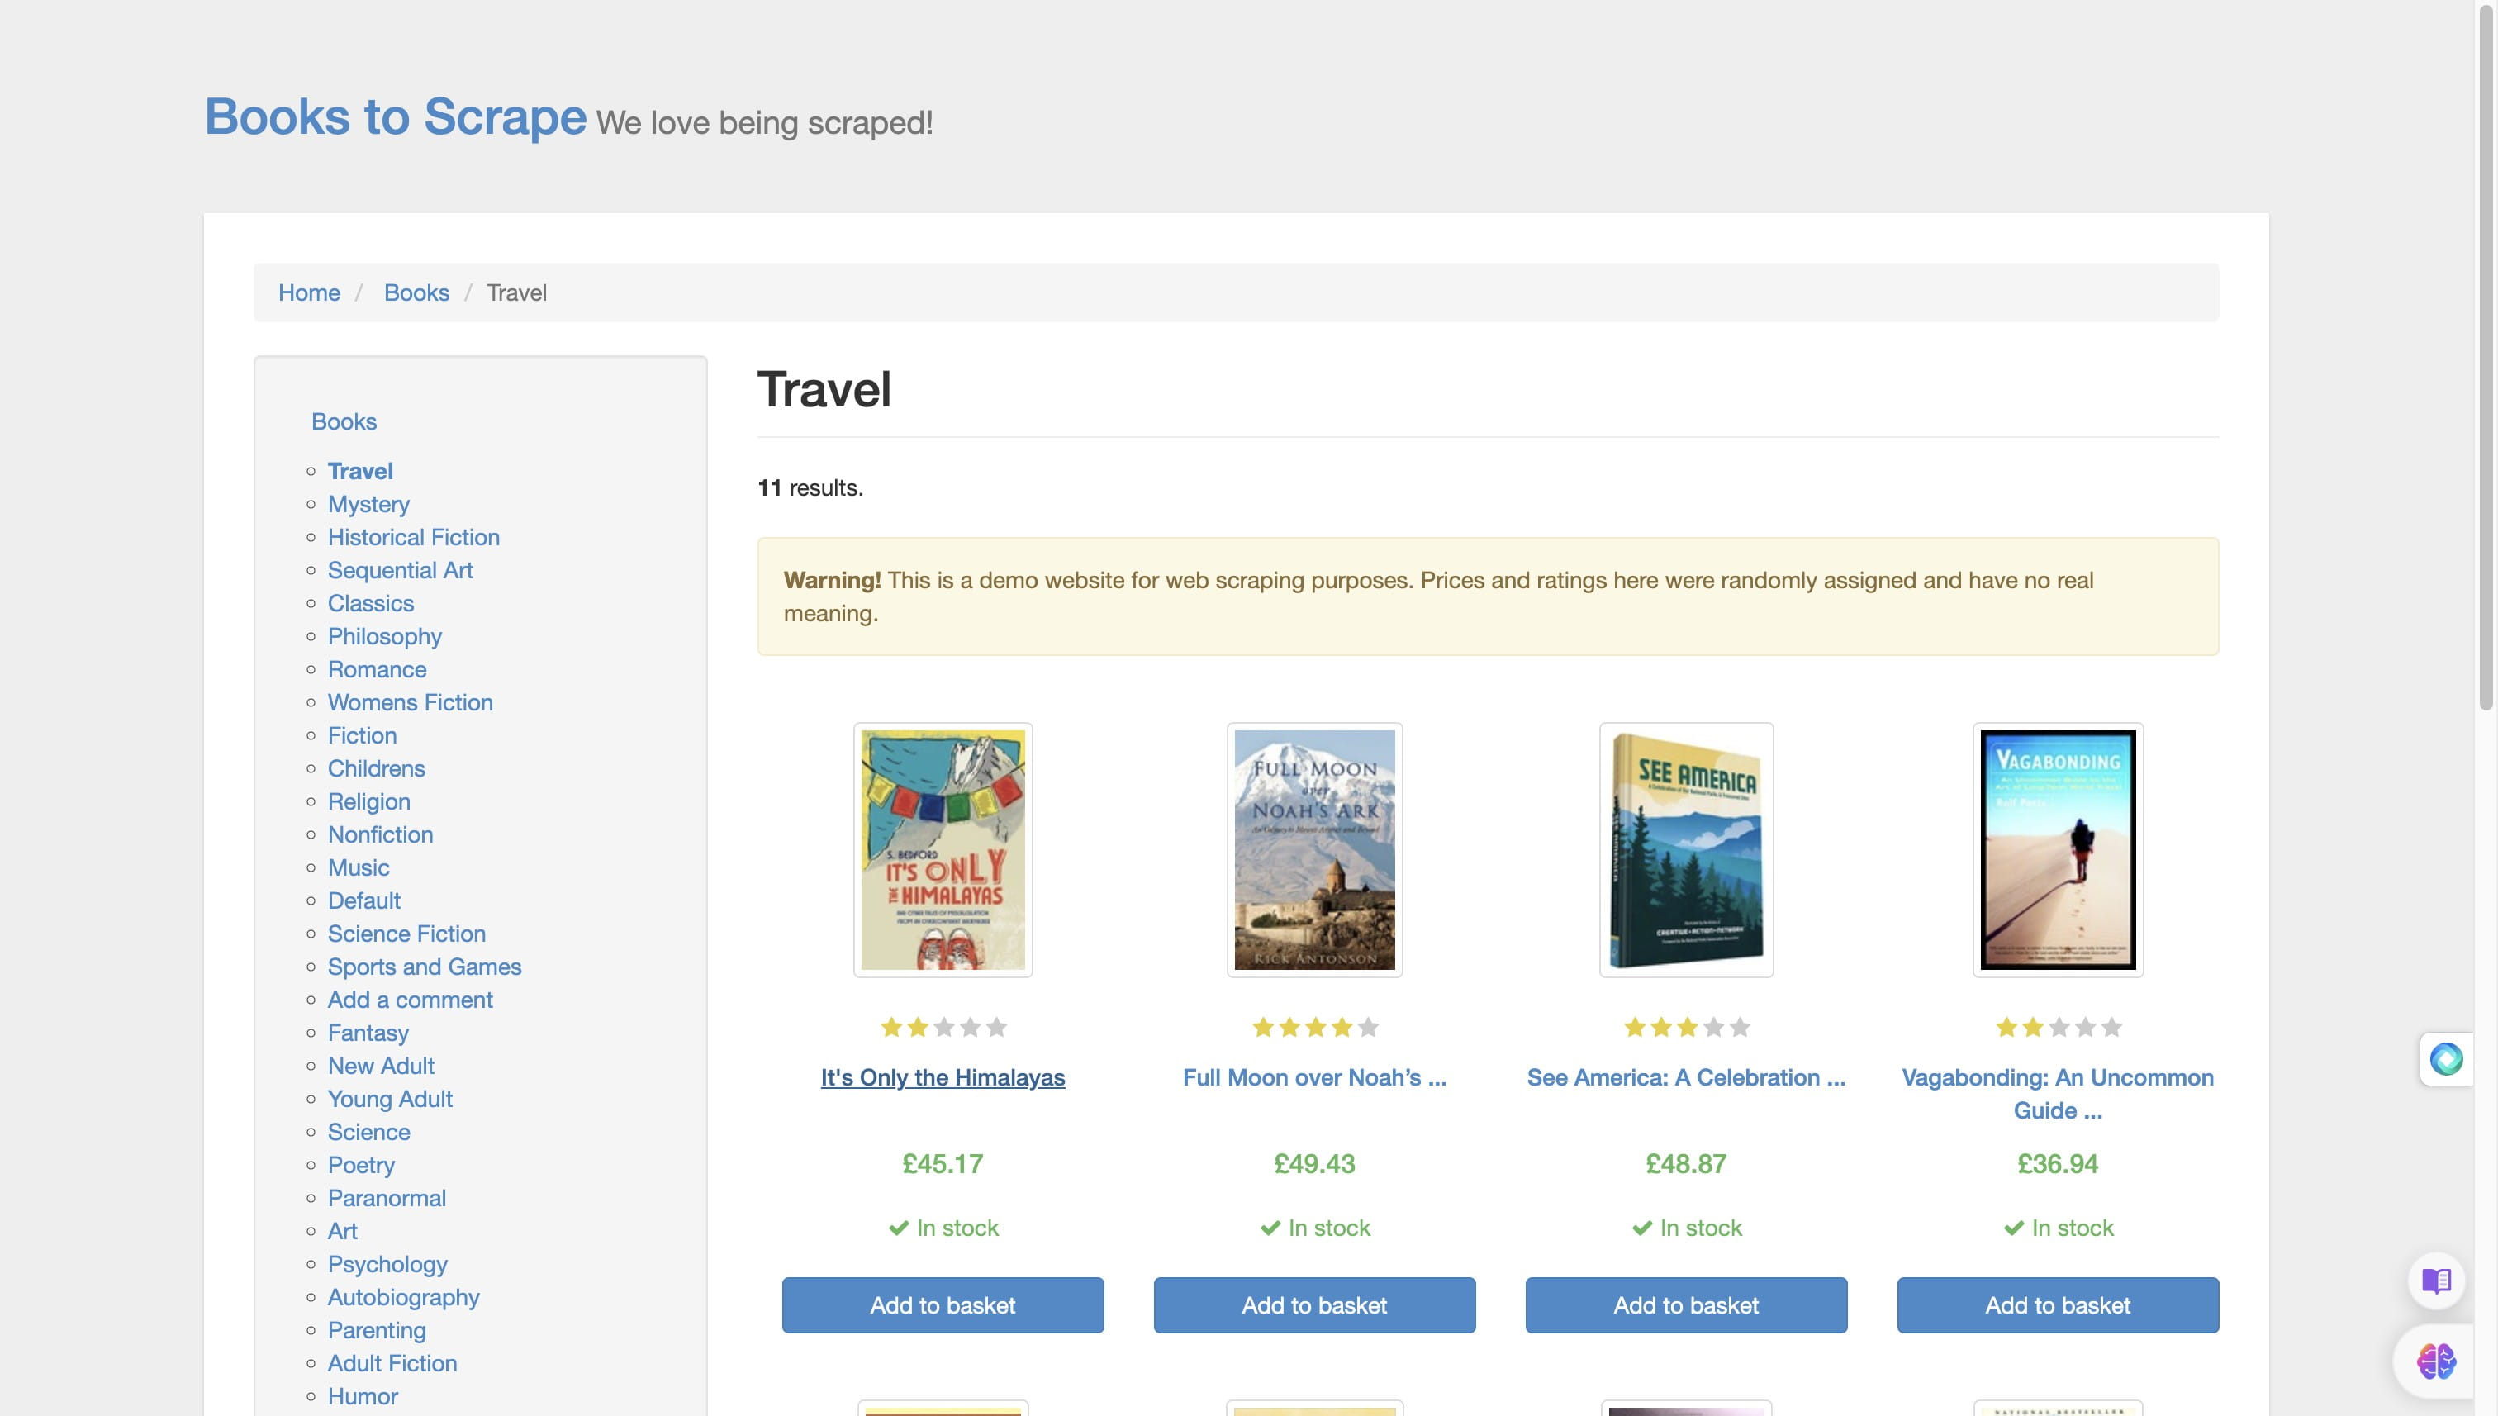Open Poetry category

point(361,1165)
